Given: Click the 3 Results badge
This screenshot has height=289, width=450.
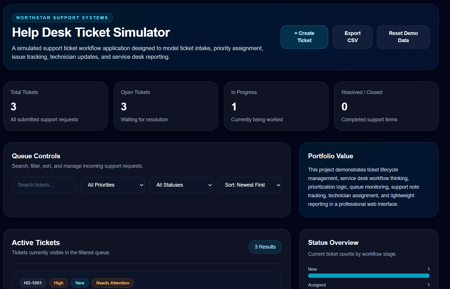Looking at the screenshot, I should (x=265, y=247).
